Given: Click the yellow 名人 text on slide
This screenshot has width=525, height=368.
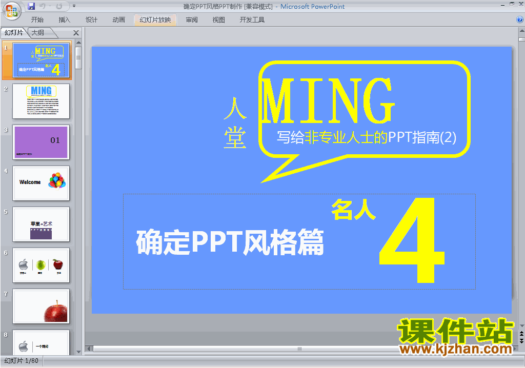Looking at the screenshot, I should (x=353, y=210).
